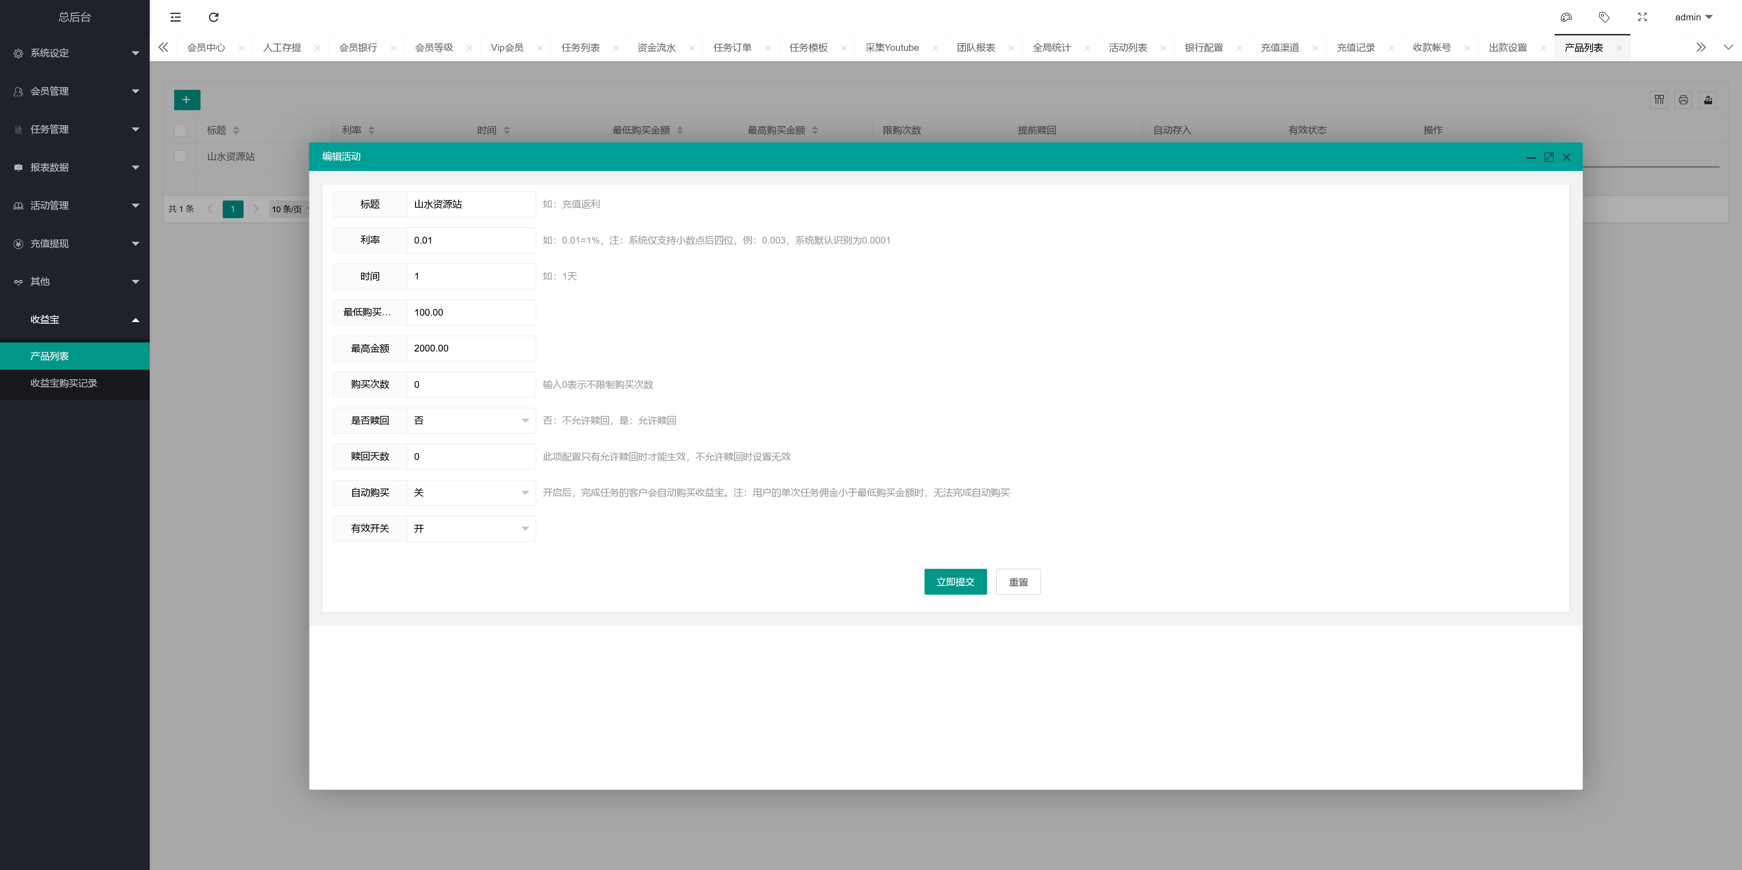Click the 重置 reset button
Image resolution: width=1742 pixels, height=870 pixels.
(x=1018, y=582)
